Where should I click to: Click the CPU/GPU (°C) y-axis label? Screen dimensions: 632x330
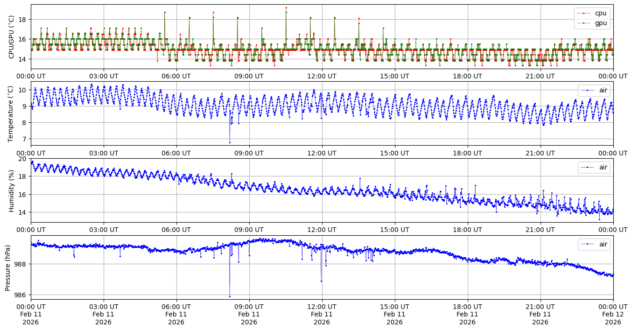point(12,37)
